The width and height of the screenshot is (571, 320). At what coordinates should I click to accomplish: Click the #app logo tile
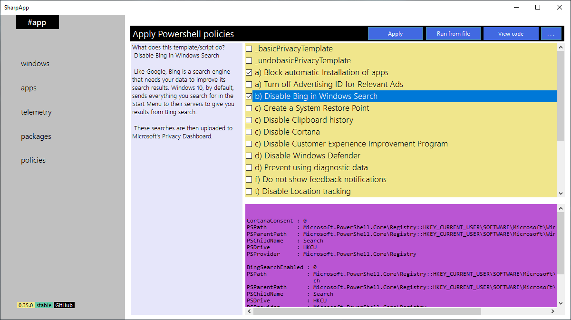click(x=38, y=22)
